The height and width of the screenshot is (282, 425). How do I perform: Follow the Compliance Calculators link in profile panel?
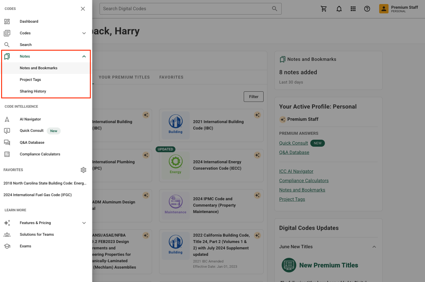coord(304,181)
